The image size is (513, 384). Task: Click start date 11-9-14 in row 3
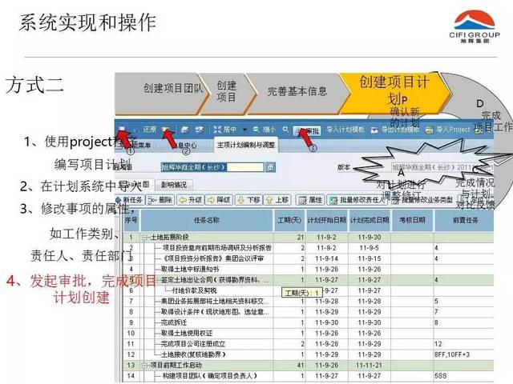pyautogui.click(x=327, y=258)
